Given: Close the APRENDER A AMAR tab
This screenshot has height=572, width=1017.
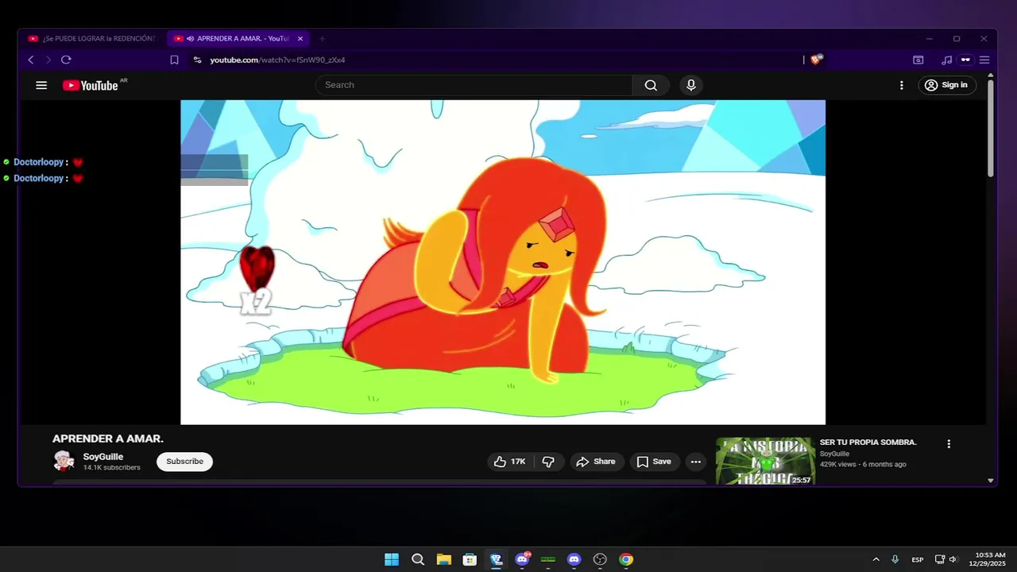Looking at the screenshot, I should coord(300,38).
